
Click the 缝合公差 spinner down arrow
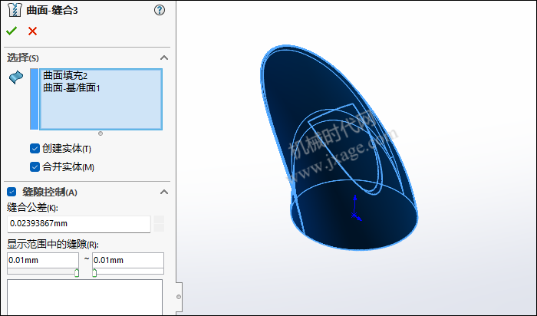click(x=159, y=228)
